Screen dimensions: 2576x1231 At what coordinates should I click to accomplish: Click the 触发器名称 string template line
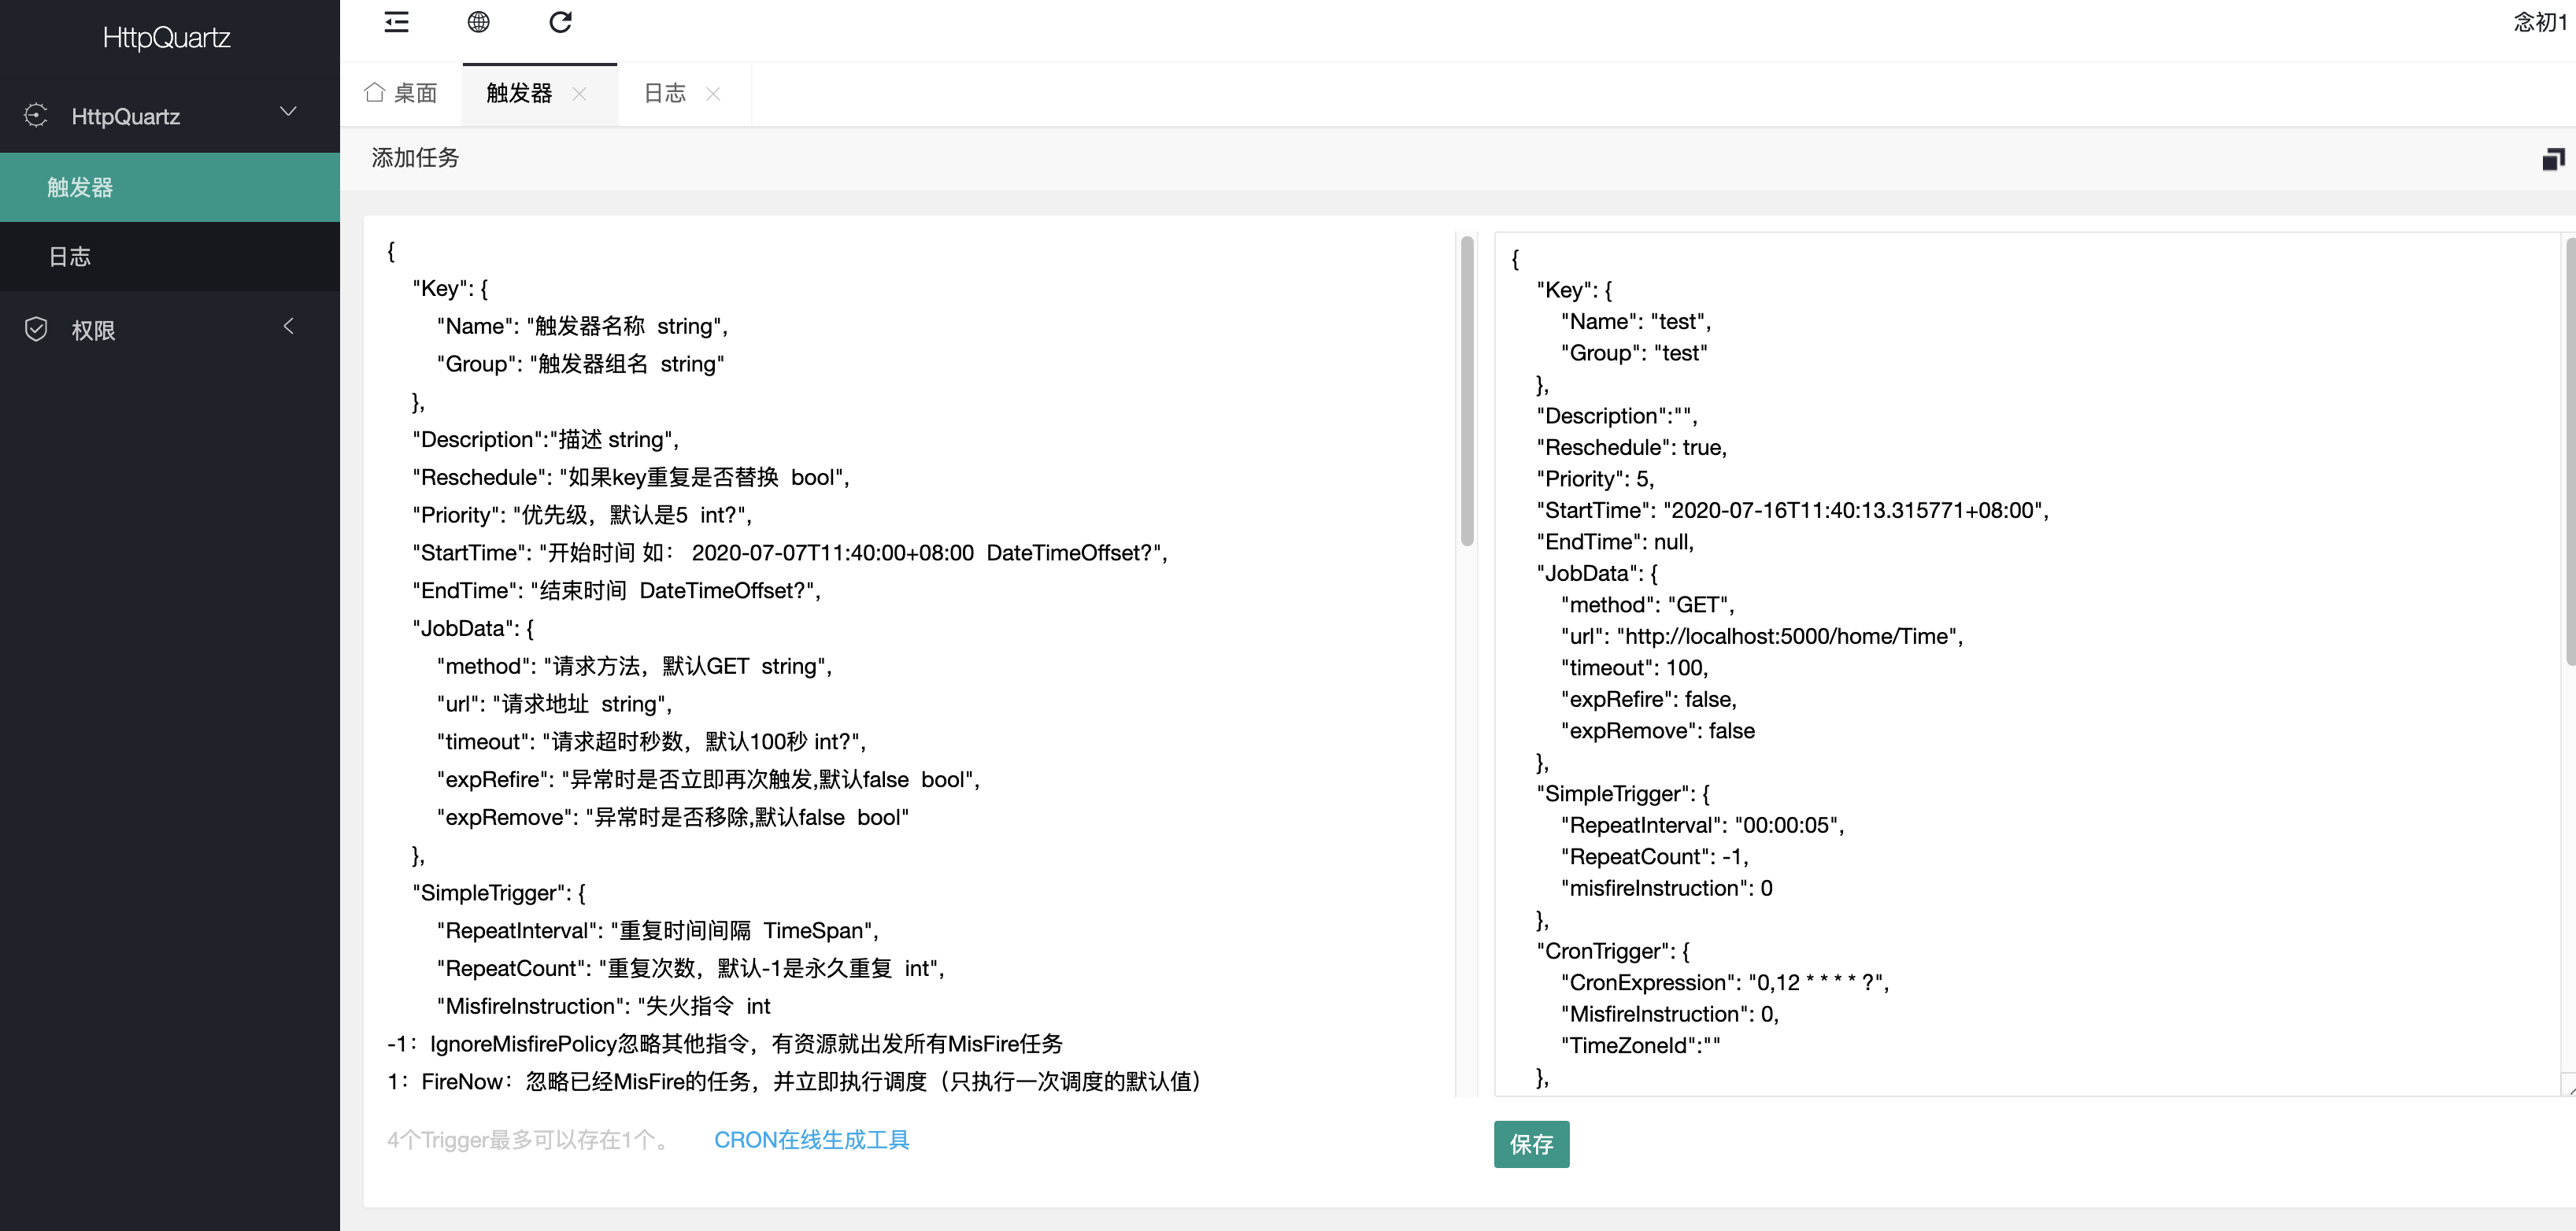pyautogui.click(x=582, y=326)
